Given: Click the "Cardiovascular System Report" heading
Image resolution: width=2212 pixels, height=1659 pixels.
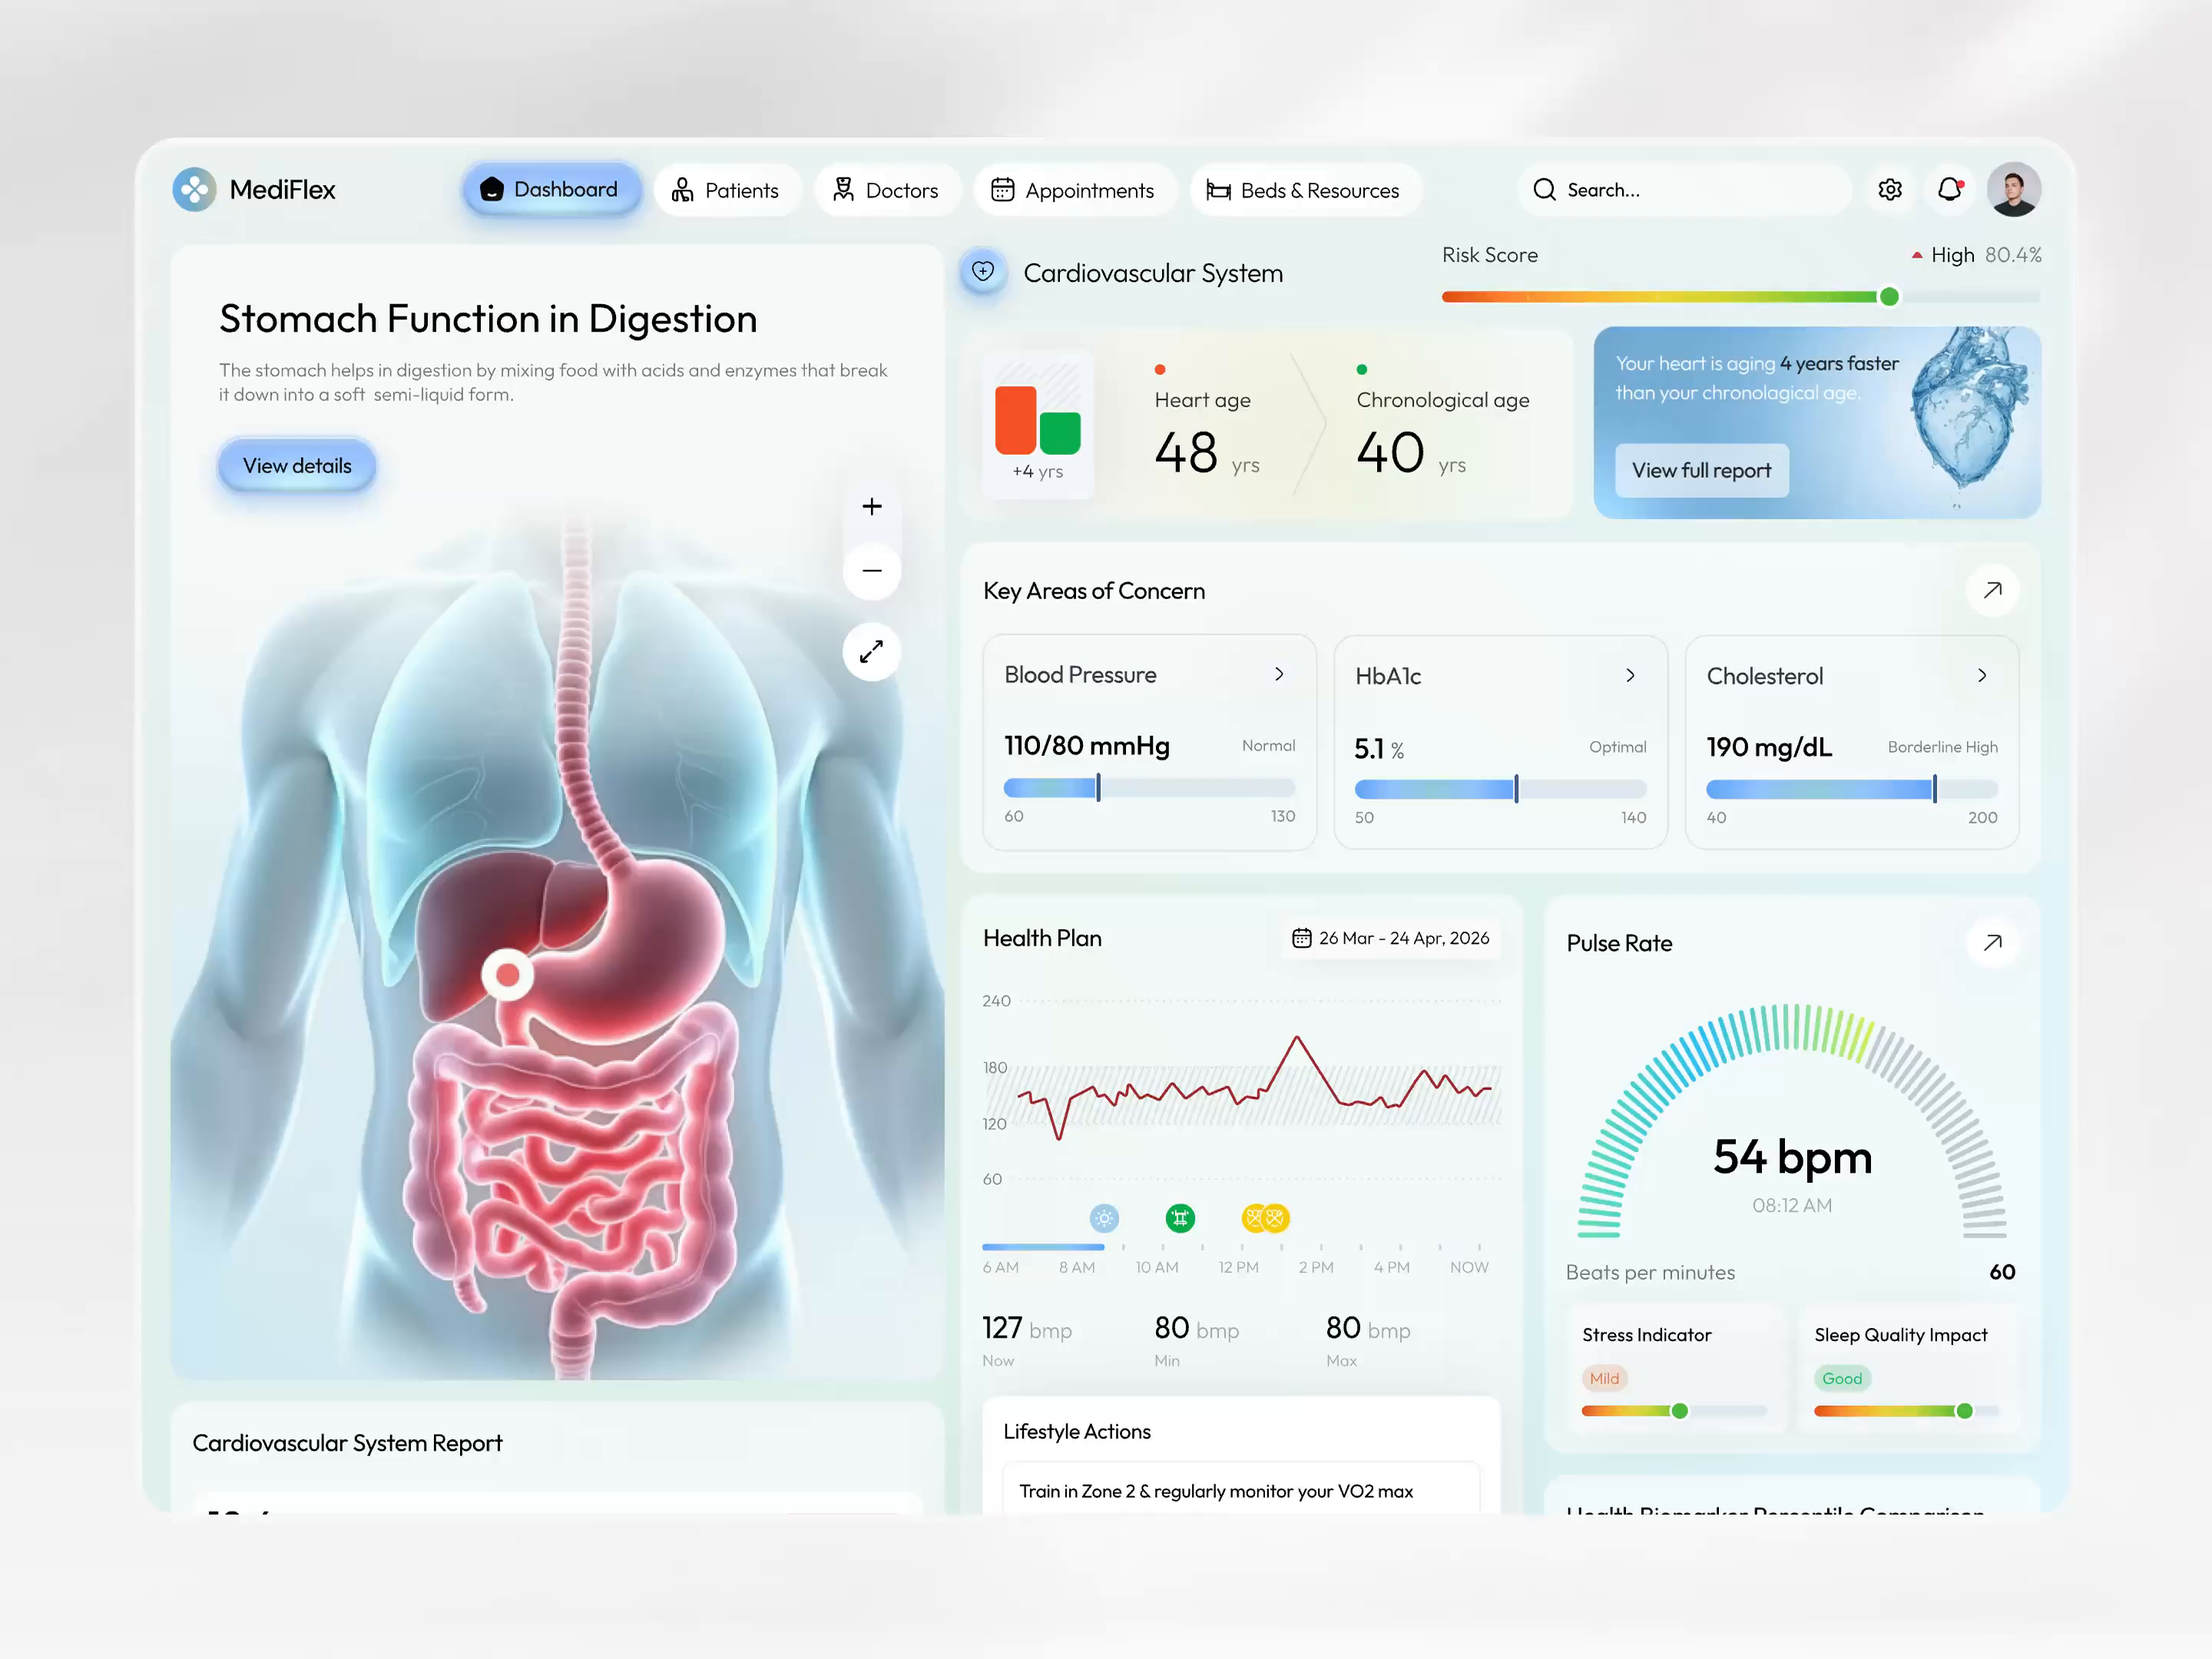Looking at the screenshot, I should pos(347,1443).
